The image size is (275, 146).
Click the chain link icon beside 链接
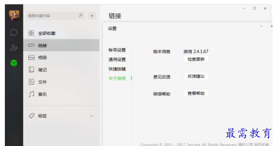[31, 45]
